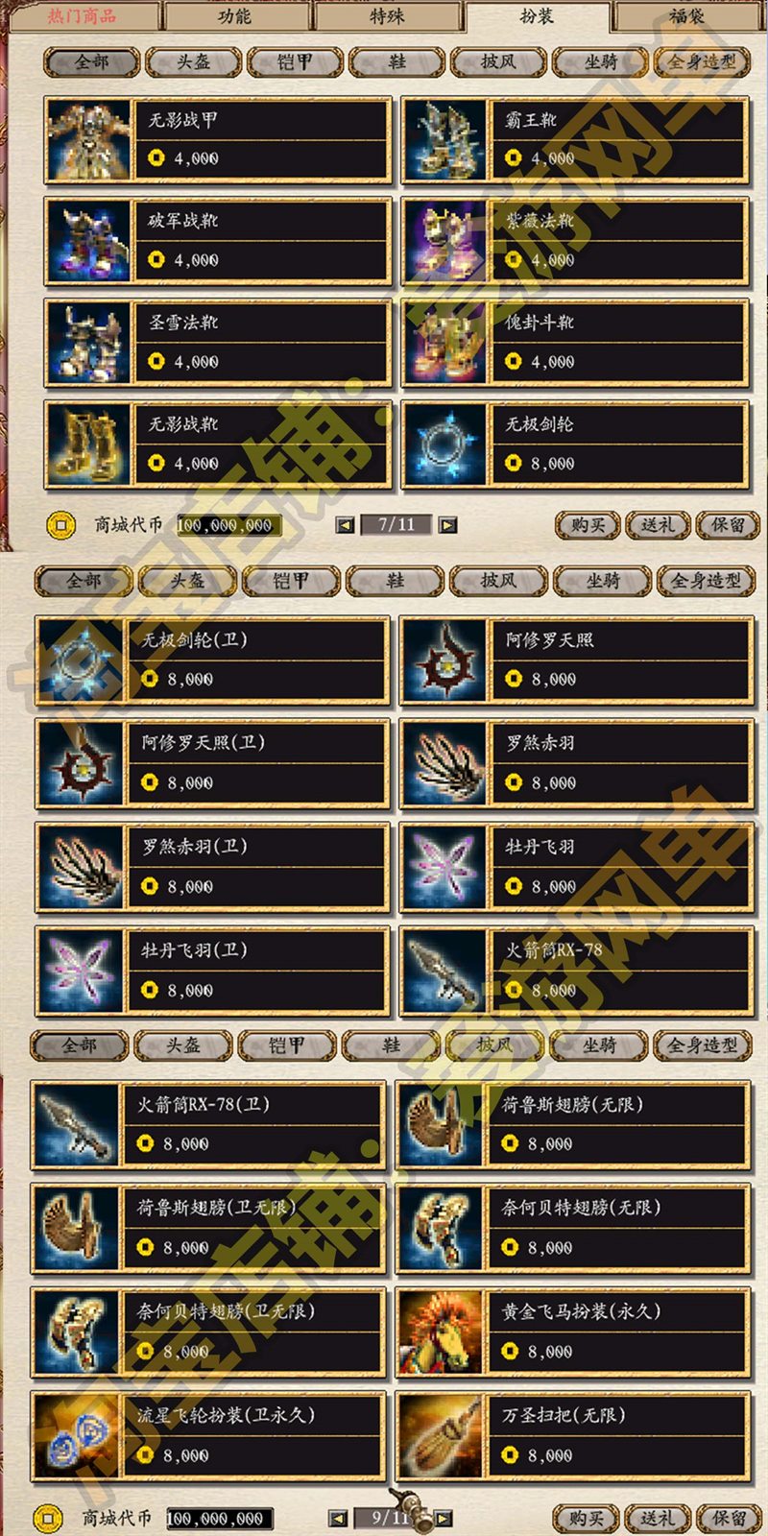Click the 黄金飞马扮装 horse icon

tap(440, 1332)
